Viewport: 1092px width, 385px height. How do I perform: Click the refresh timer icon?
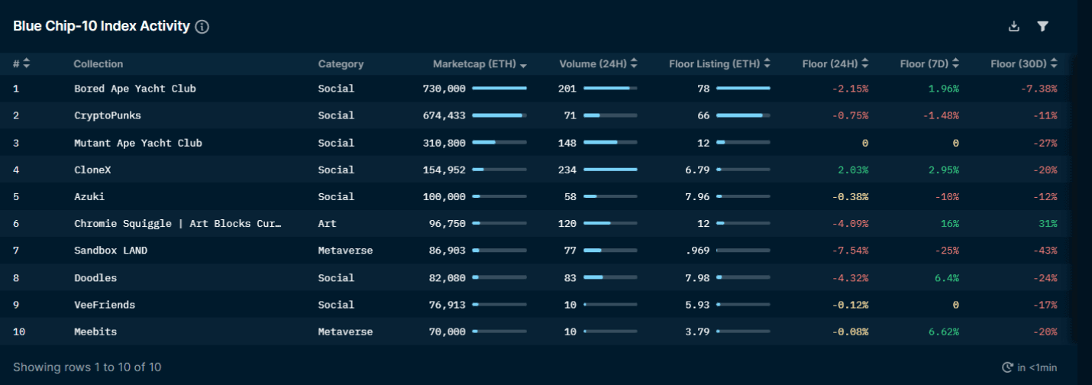tap(1007, 367)
